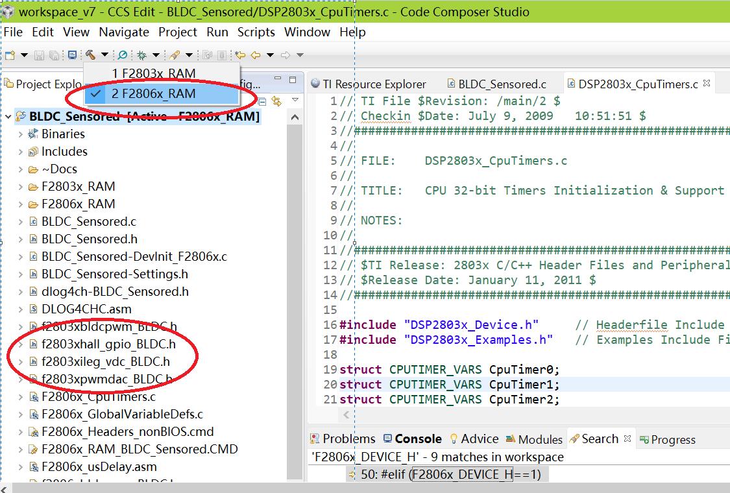Viewport: 730px width, 493px height.
Task: Click the Forward navigation arrow icon
Action: [x=286, y=55]
